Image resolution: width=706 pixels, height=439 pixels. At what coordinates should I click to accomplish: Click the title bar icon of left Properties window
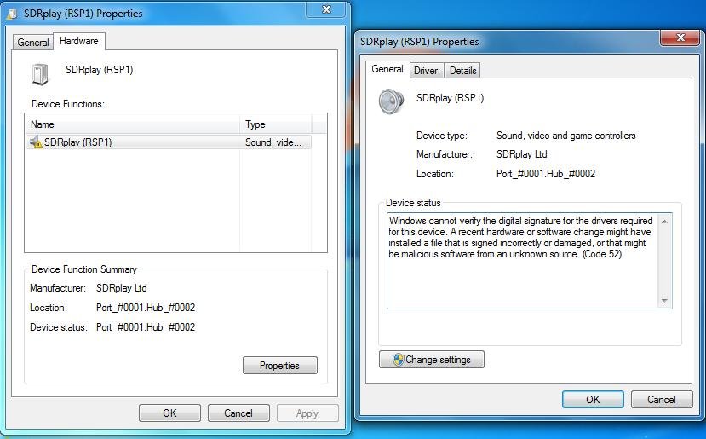point(13,14)
